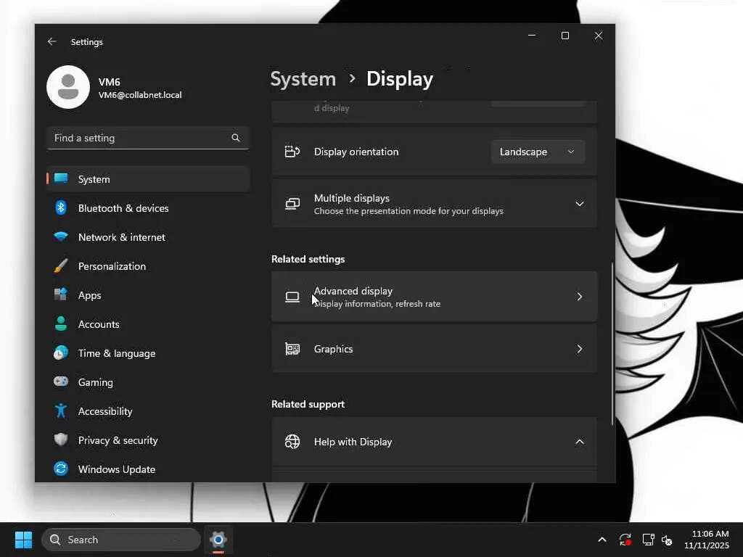Open Advanced display settings

(x=434, y=297)
